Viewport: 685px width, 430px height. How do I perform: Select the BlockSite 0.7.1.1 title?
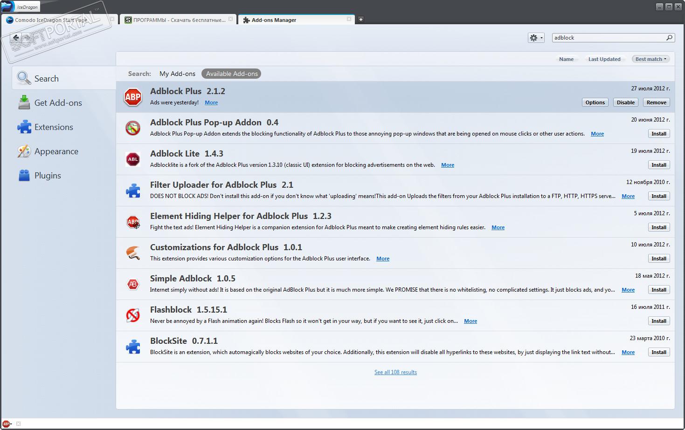[184, 341]
